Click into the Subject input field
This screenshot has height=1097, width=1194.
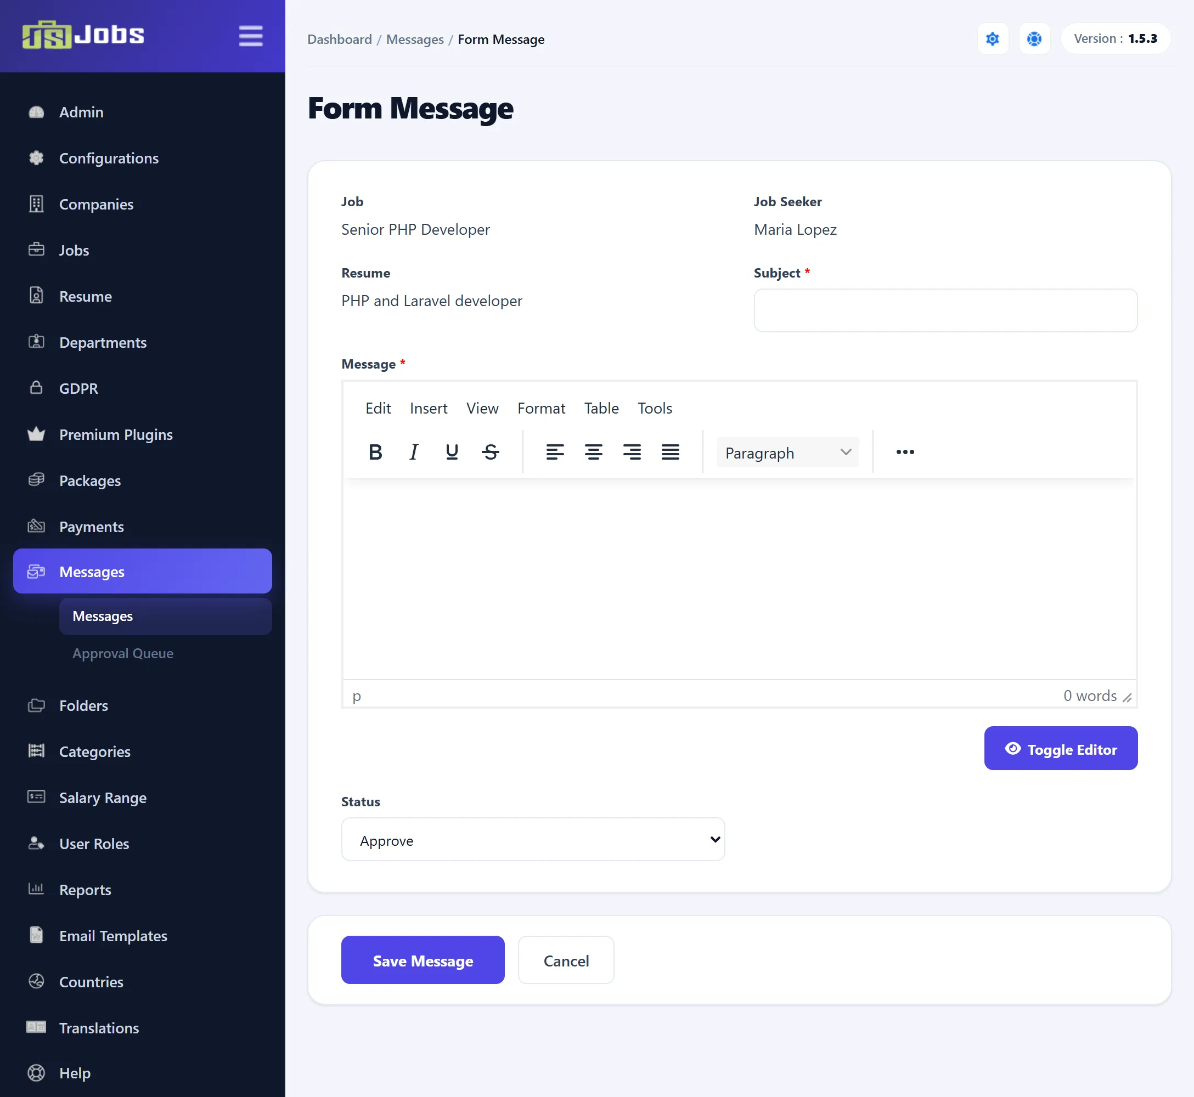pos(945,310)
